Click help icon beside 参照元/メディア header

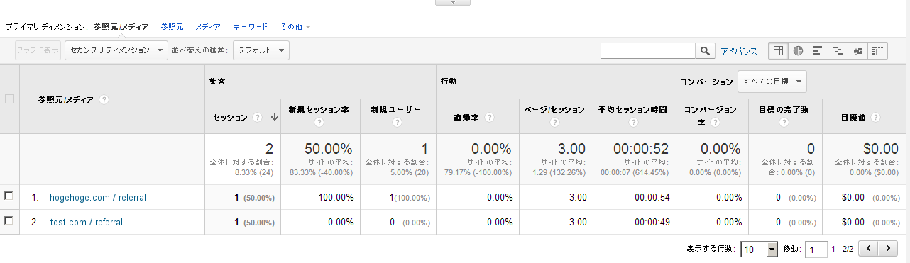[104, 100]
